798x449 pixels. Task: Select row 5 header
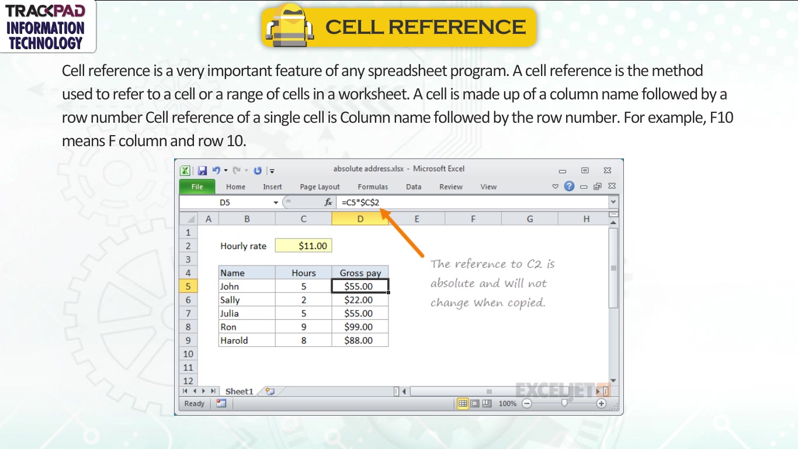pos(189,286)
